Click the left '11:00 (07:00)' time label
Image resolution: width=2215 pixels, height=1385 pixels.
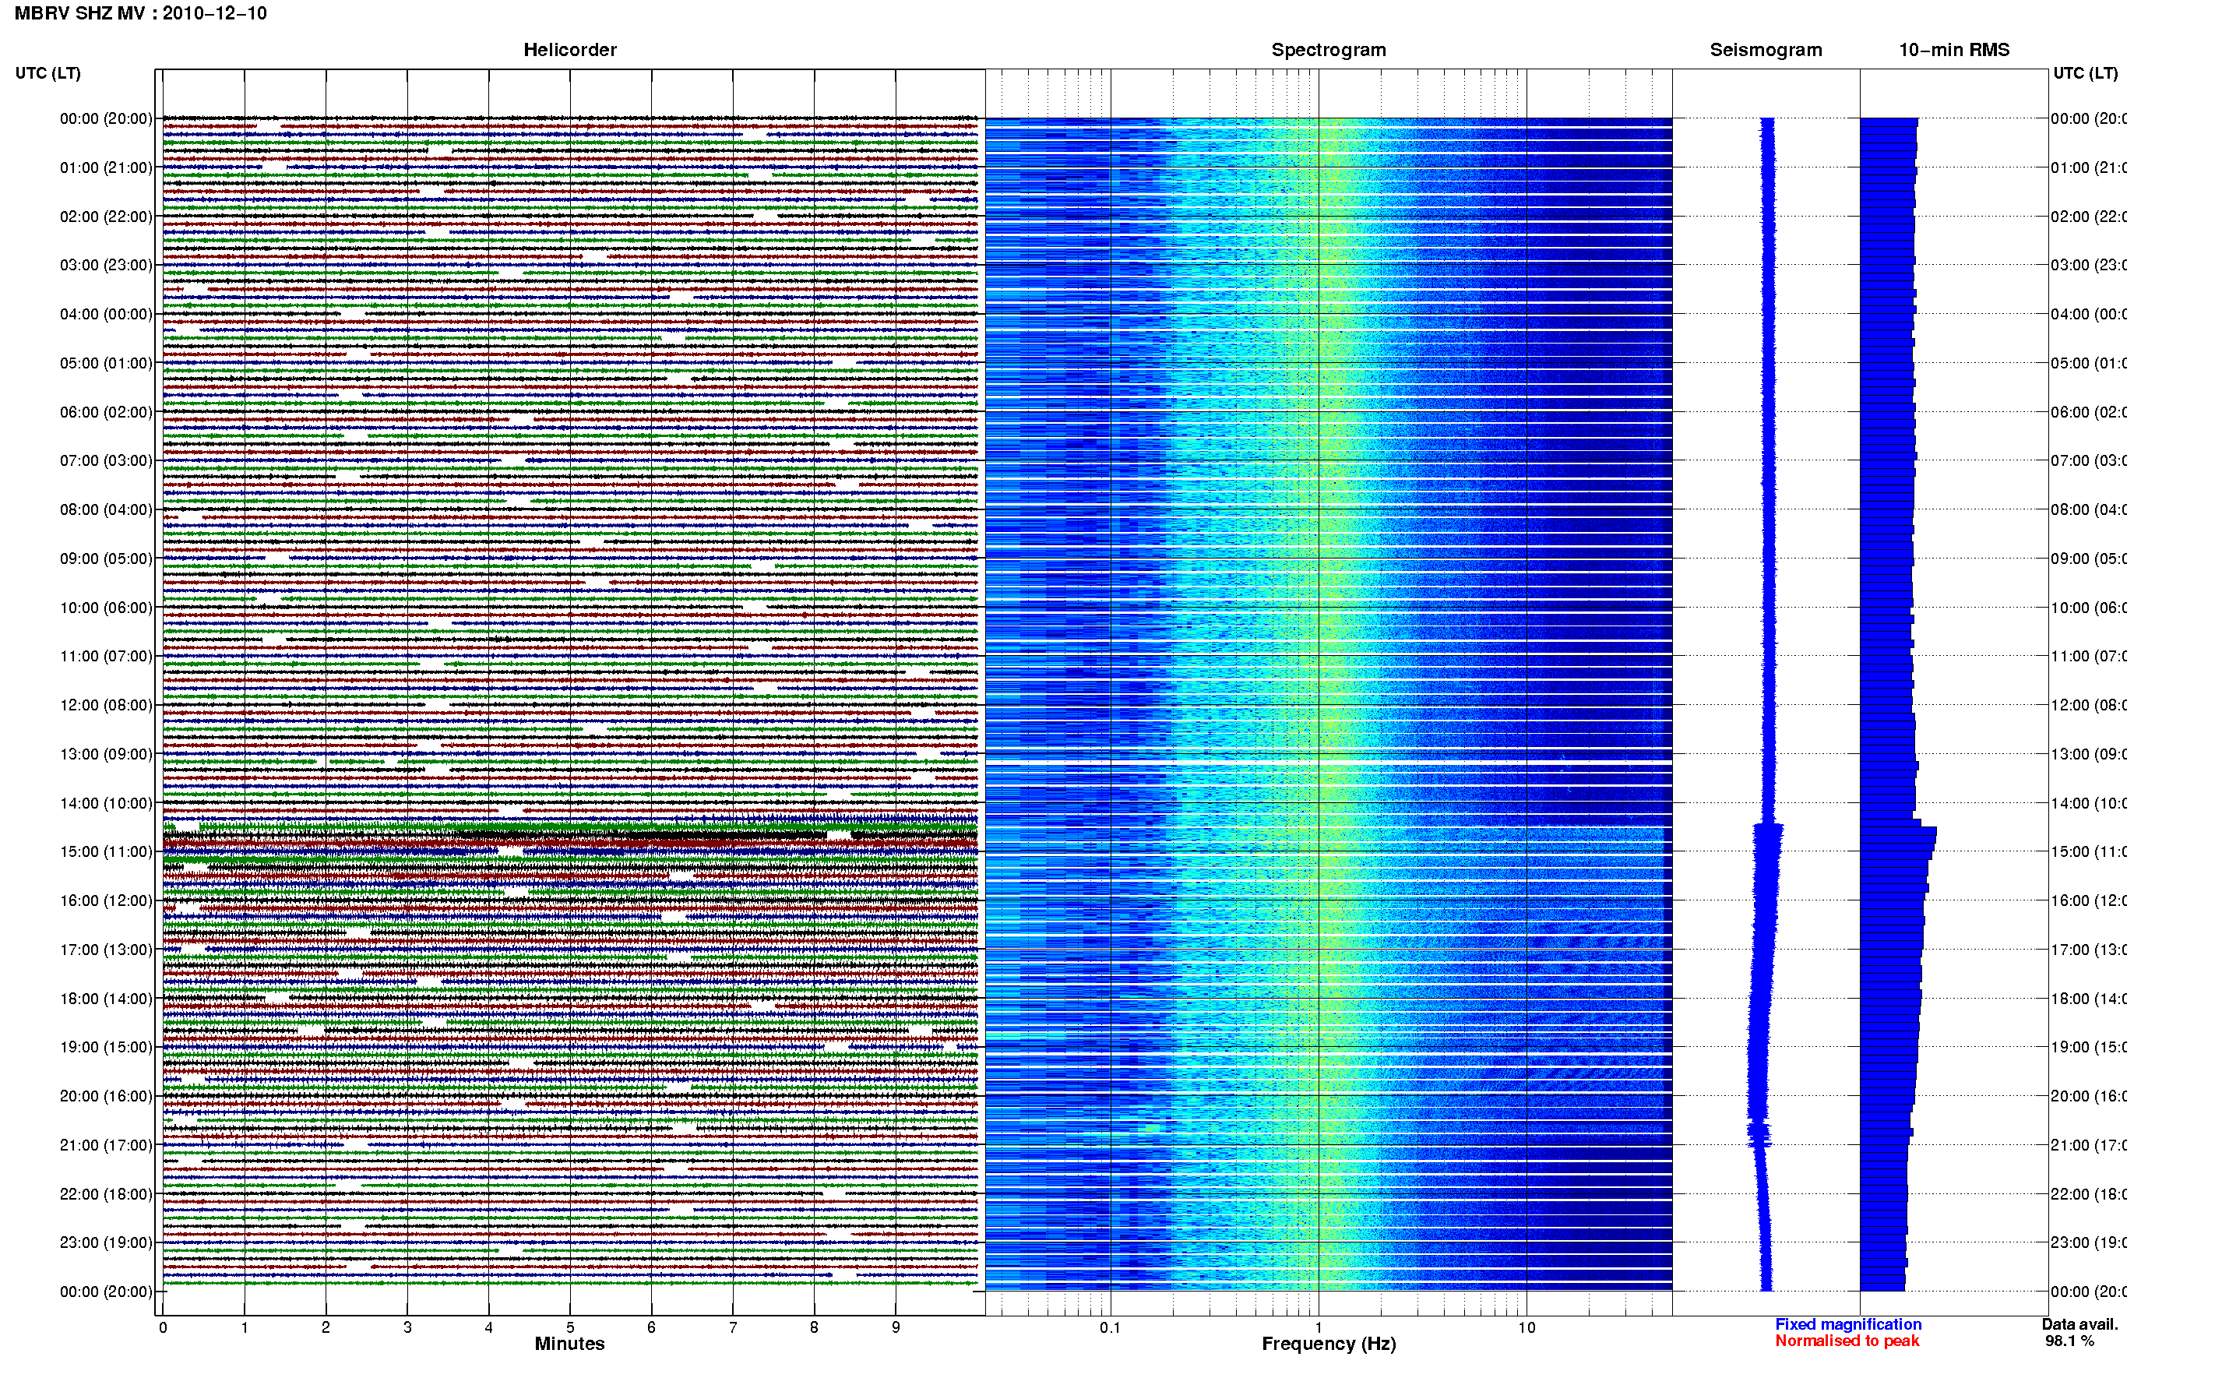[x=106, y=656]
